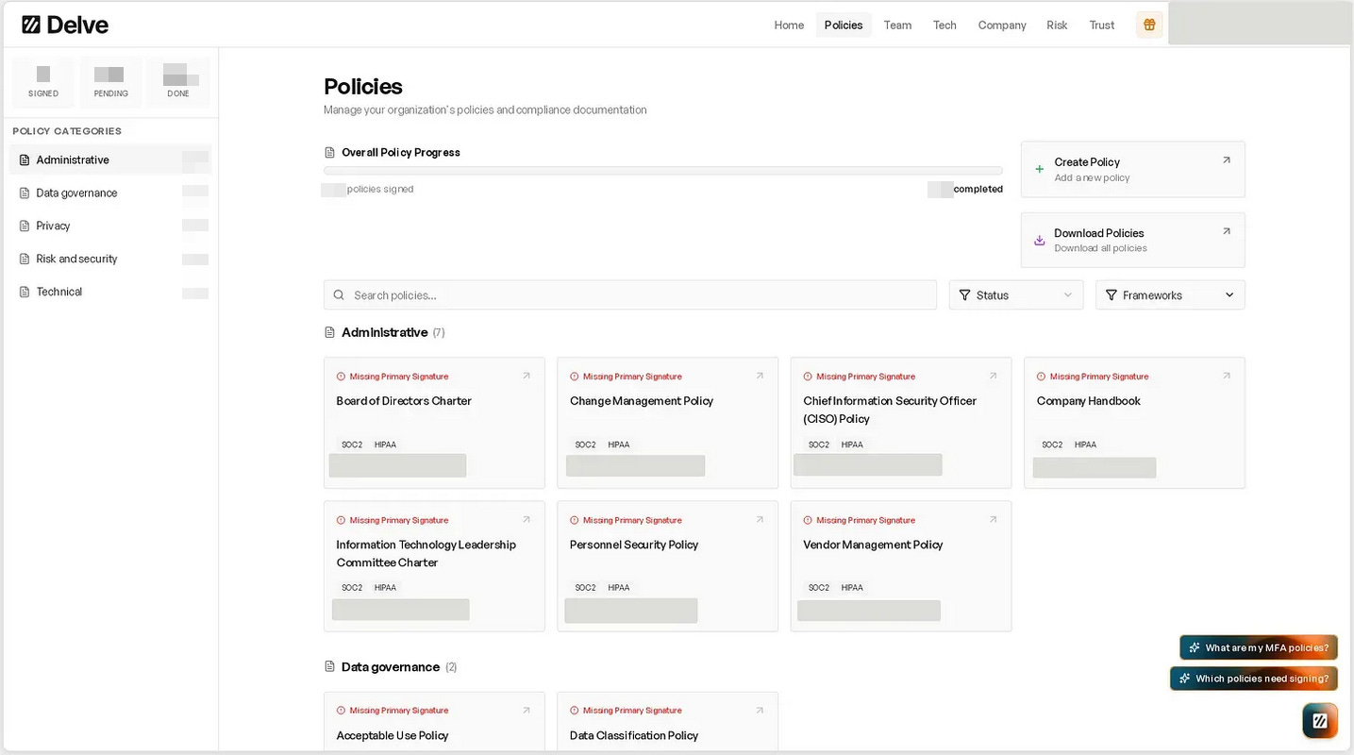
Task: Open the gift icon in top navigation
Action: (1149, 25)
